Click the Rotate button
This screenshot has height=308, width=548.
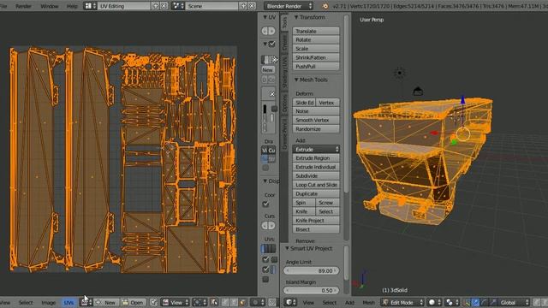pyautogui.click(x=316, y=40)
